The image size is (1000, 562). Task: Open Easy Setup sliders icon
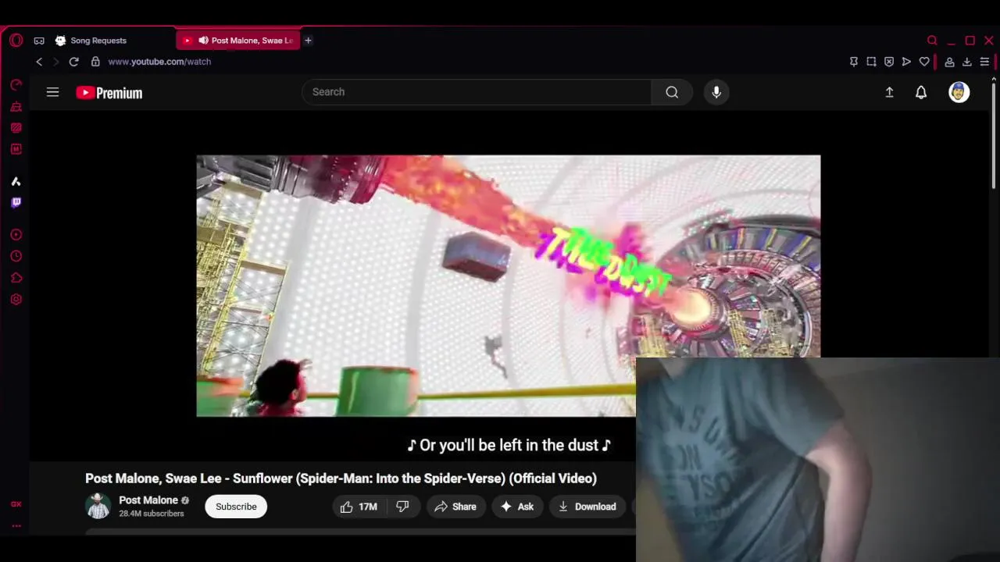[984, 62]
